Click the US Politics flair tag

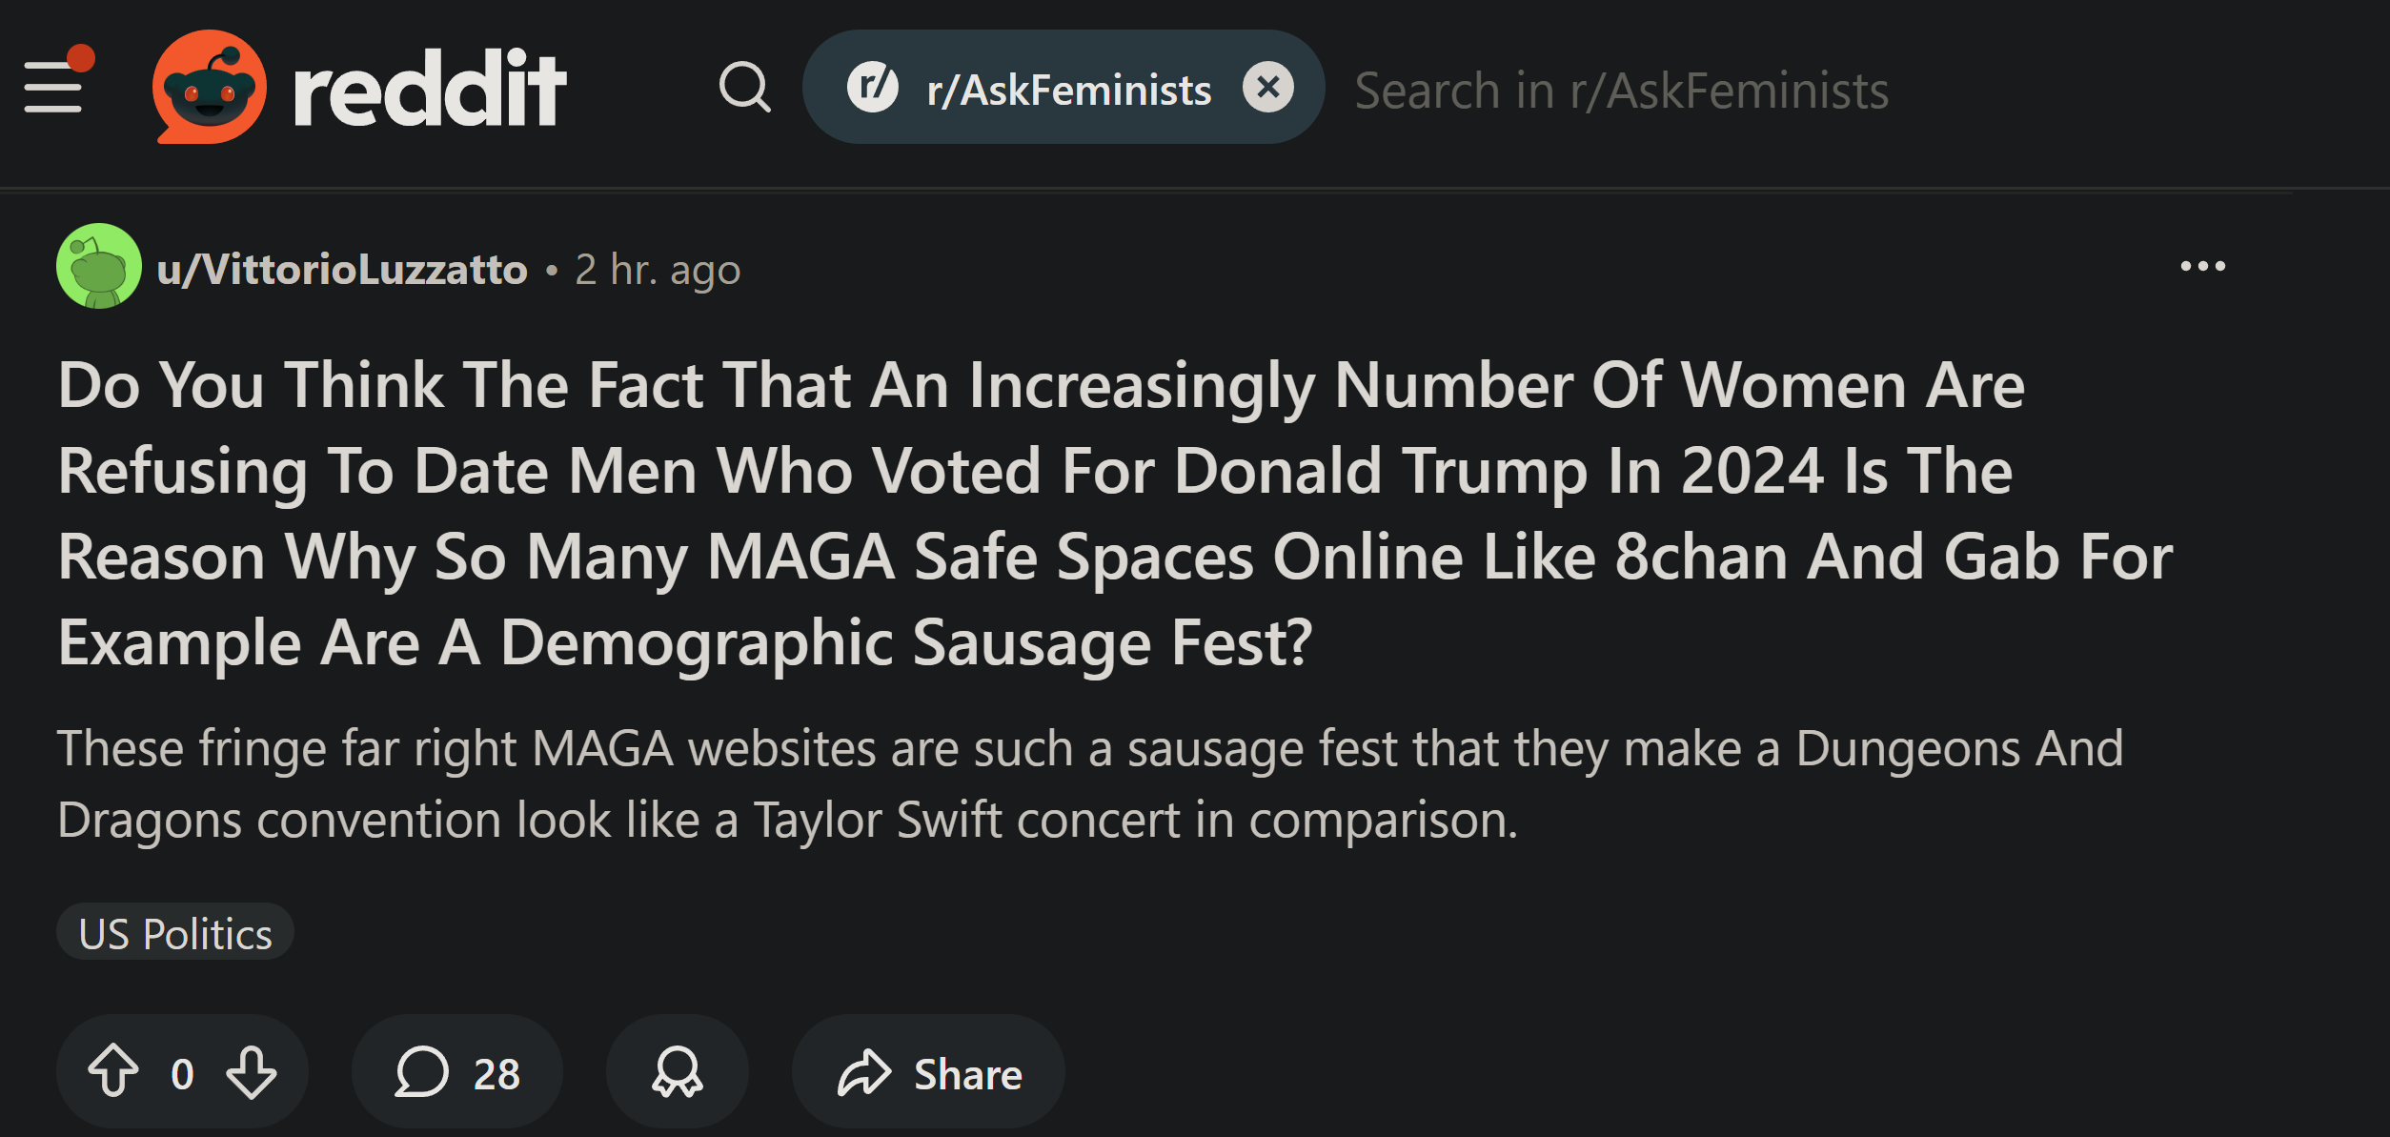click(x=175, y=933)
